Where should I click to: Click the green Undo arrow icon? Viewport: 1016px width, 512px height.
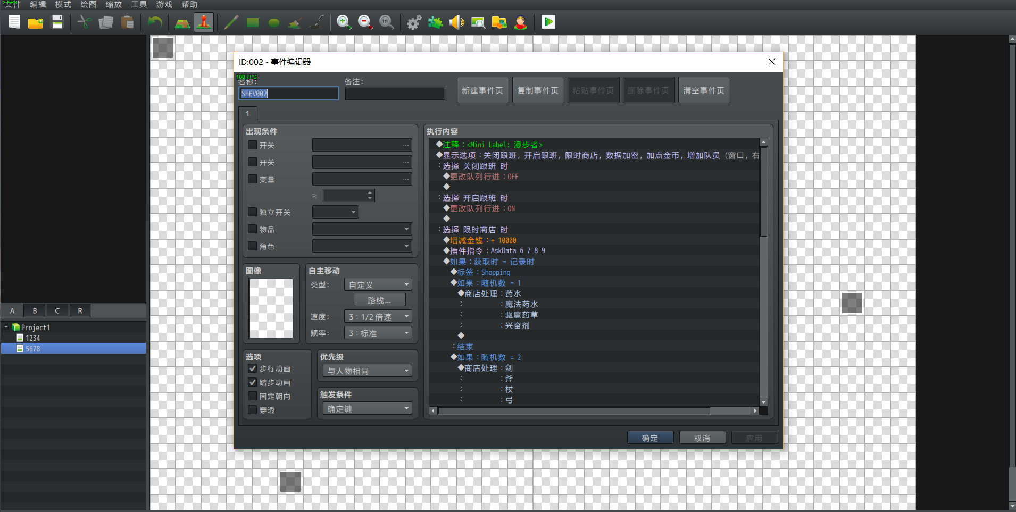pos(155,22)
